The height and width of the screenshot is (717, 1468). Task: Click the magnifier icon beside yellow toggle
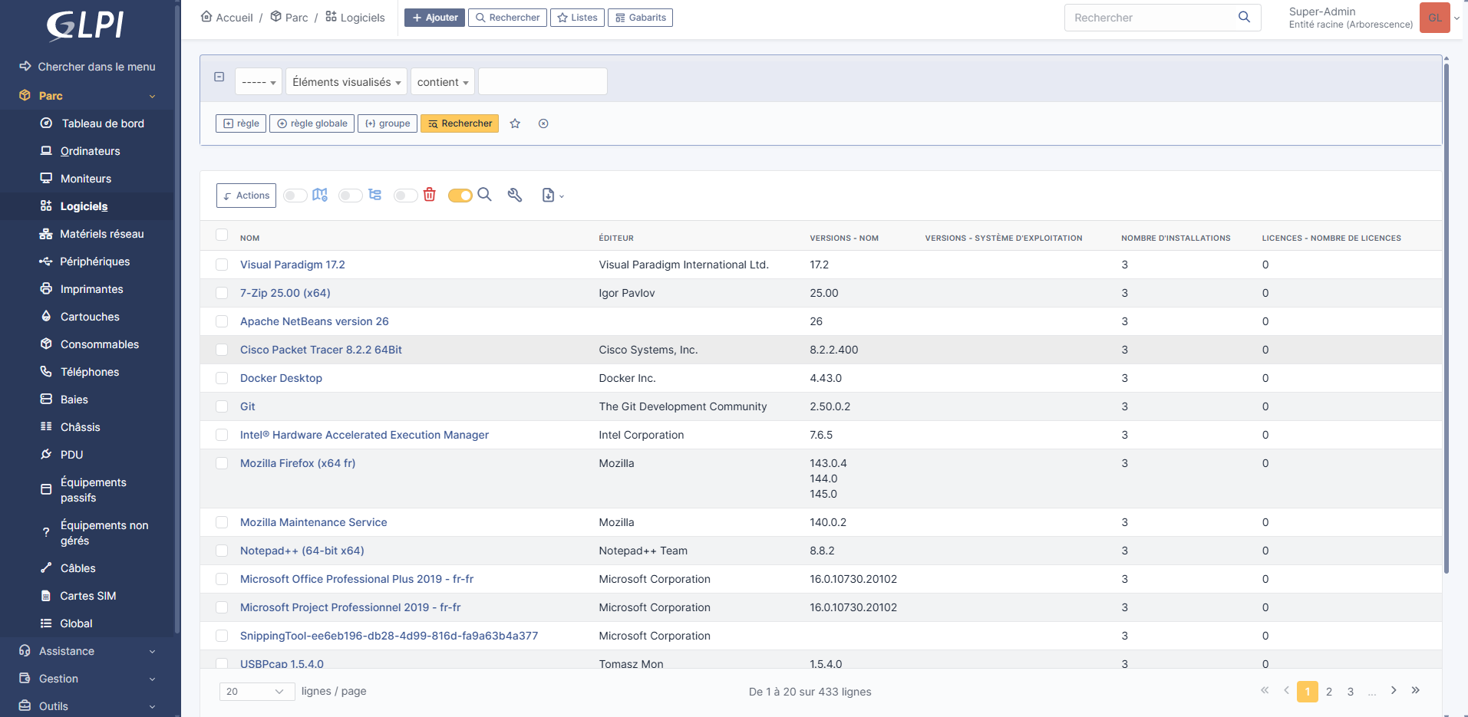tap(484, 195)
